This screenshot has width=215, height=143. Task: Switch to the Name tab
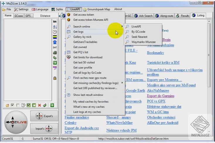click(8, 15)
